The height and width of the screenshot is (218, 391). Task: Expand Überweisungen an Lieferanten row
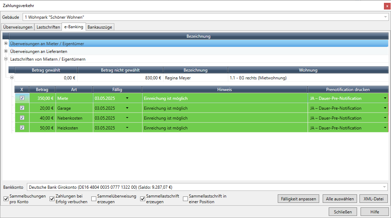tap(6, 52)
